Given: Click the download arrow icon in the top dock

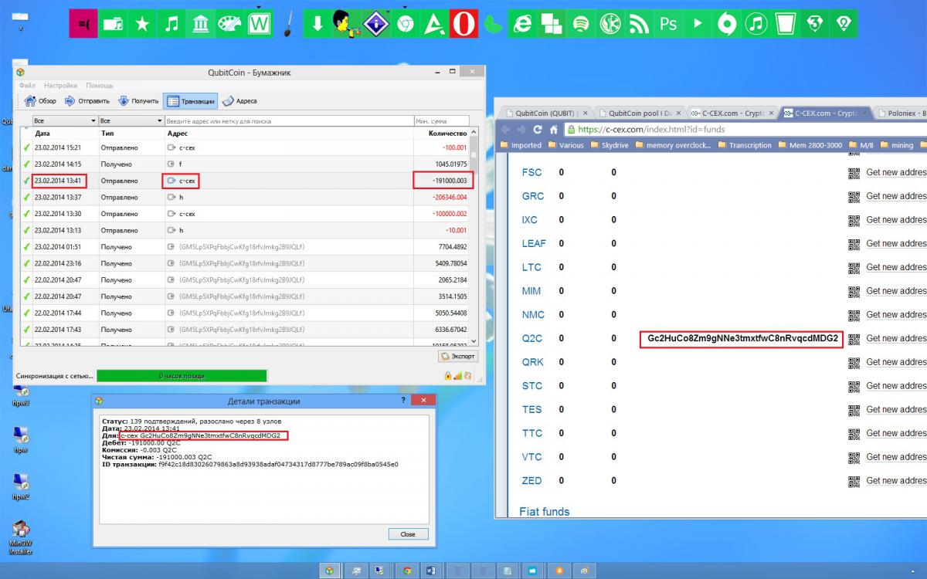Looking at the screenshot, I should (x=317, y=24).
